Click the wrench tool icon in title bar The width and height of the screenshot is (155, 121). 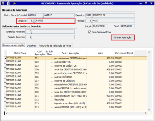[x=14, y=4]
